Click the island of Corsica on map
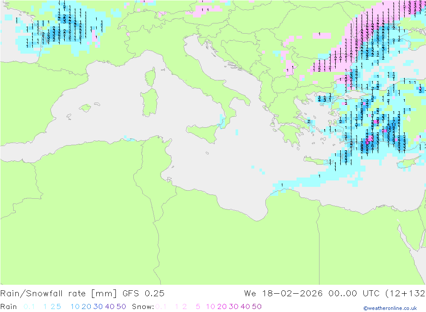This screenshot has height=312, width=426. pyautogui.click(x=150, y=77)
